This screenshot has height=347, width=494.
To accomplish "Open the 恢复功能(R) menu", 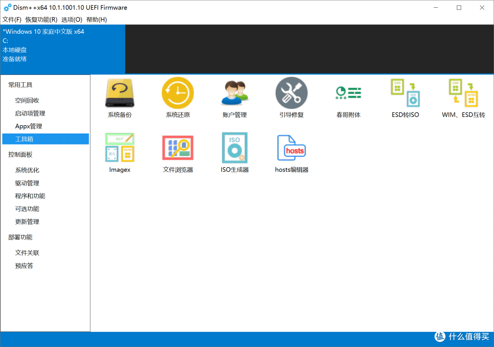I will point(41,20).
